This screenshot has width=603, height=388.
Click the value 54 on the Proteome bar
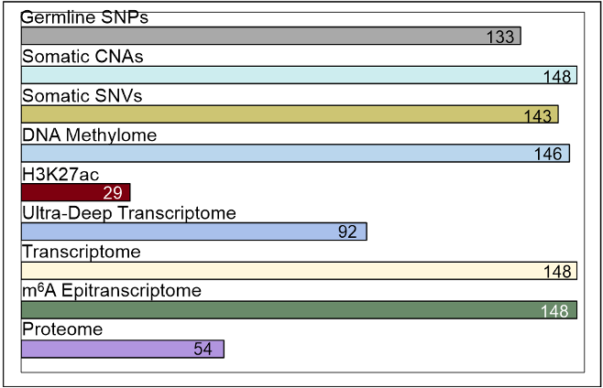tap(203, 350)
